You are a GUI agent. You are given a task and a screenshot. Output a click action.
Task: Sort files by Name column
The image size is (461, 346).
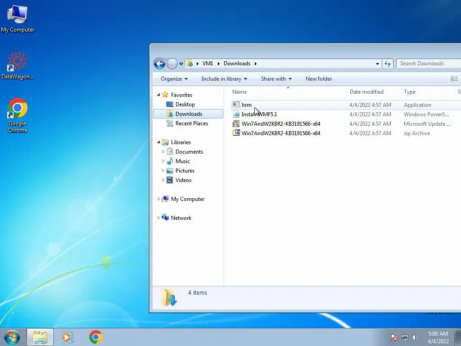288,92
